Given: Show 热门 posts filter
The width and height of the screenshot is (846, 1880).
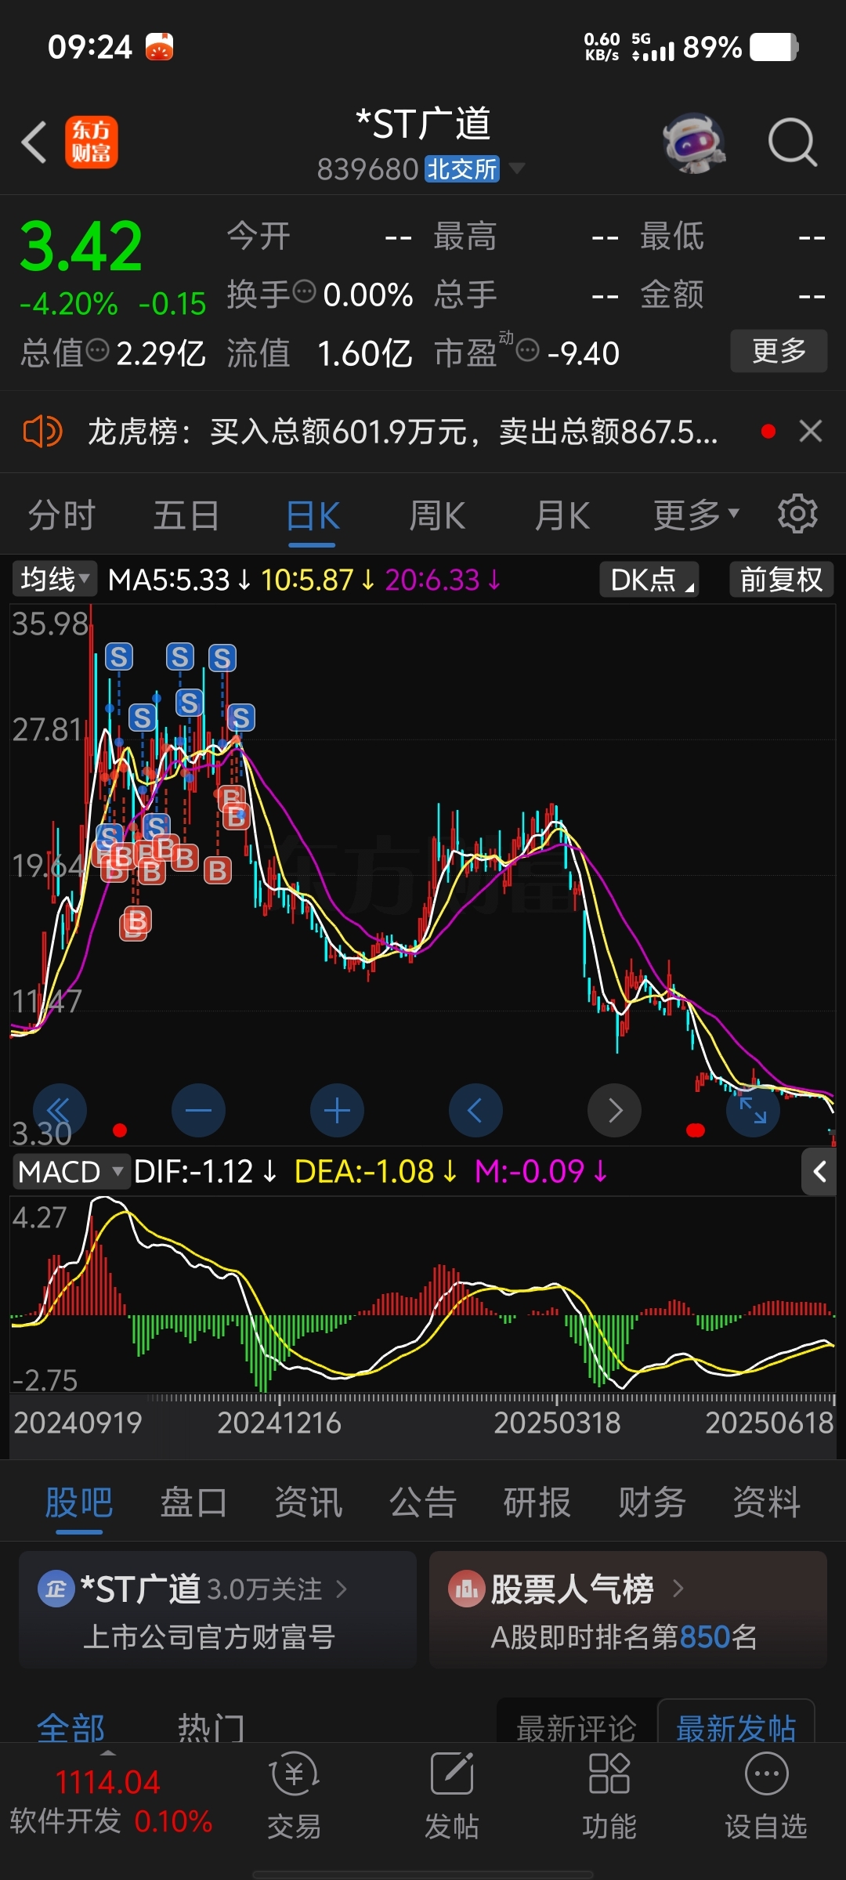Looking at the screenshot, I should tap(211, 1726).
